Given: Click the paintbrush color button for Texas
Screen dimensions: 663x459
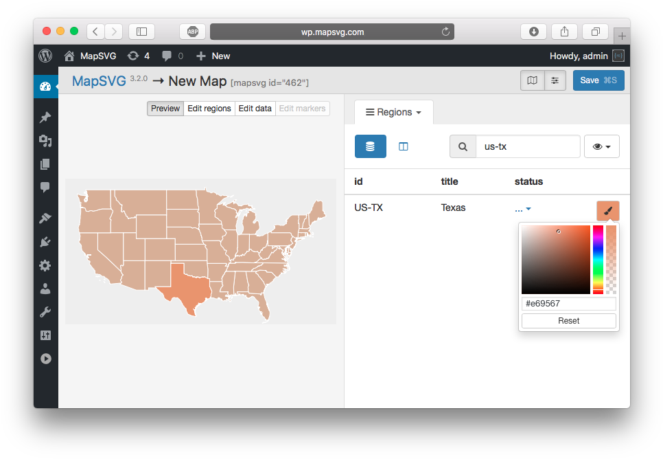Looking at the screenshot, I should coord(608,211).
